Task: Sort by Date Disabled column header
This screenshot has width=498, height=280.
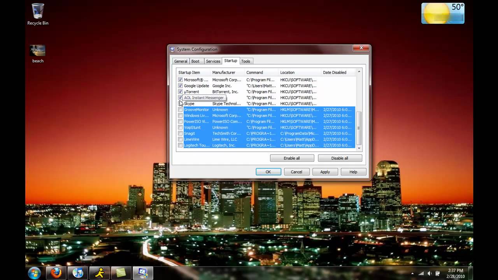Action: pyautogui.click(x=338, y=72)
